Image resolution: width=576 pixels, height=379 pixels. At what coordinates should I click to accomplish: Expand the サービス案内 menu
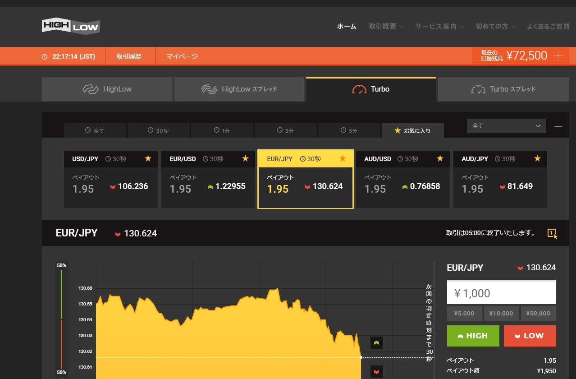pyautogui.click(x=439, y=27)
